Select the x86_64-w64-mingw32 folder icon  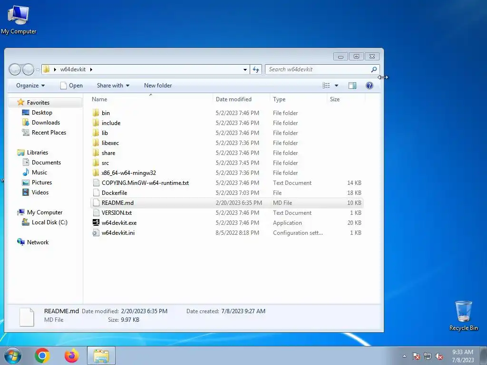[x=96, y=173]
